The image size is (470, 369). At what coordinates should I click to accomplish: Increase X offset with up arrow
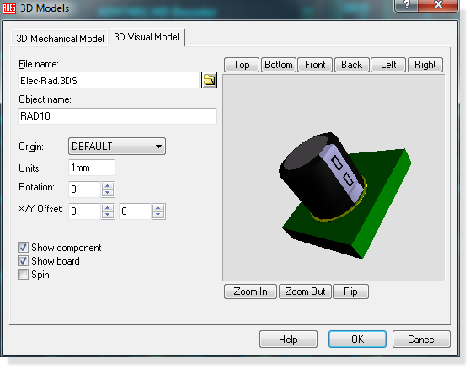click(108, 208)
